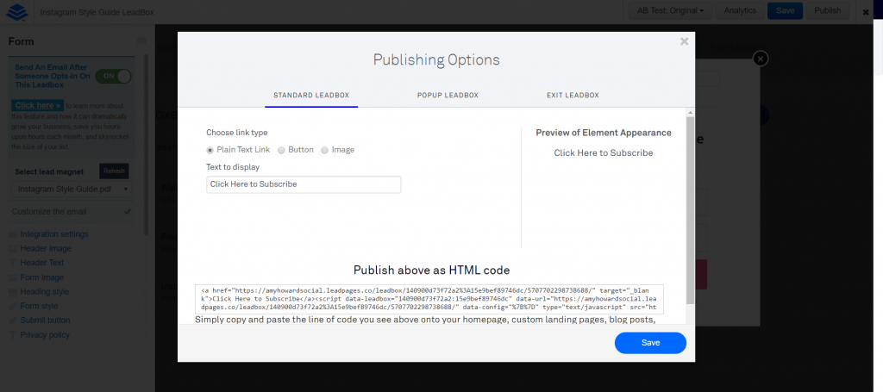
Task: Click the Submit button sidebar icon
Action: tap(13, 320)
